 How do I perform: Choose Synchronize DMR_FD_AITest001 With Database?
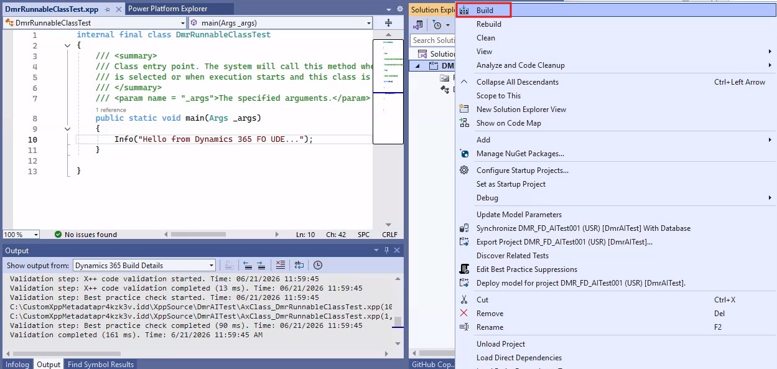pyautogui.click(x=616, y=228)
